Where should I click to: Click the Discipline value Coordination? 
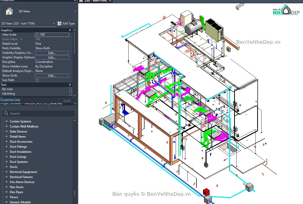click(44, 62)
